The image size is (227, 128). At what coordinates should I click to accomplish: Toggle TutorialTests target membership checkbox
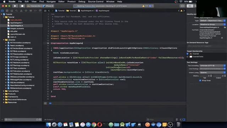[188, 57]
